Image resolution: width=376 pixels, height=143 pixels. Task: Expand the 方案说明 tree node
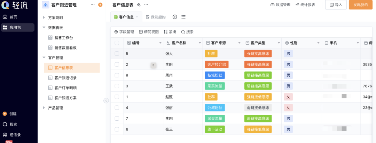coord(44,17)
